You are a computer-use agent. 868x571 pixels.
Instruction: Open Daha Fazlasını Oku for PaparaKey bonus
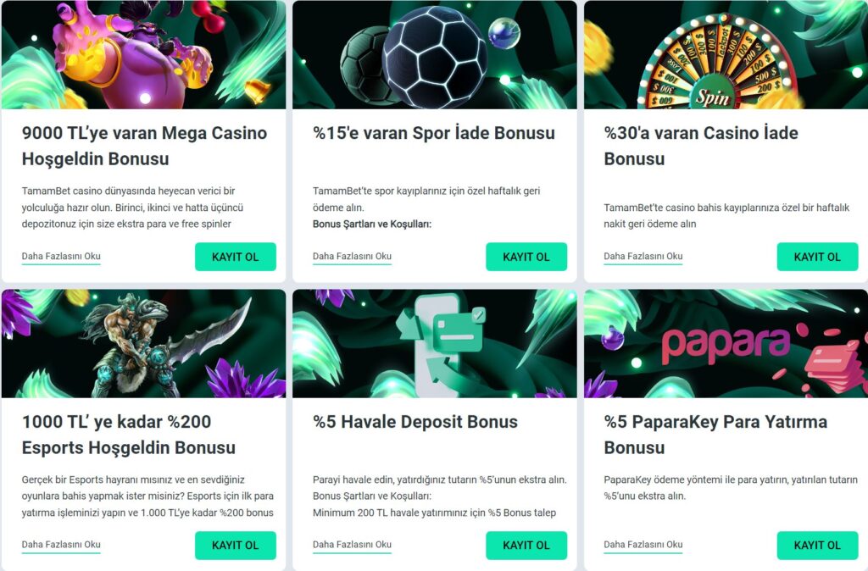click(x=643, y=545)
